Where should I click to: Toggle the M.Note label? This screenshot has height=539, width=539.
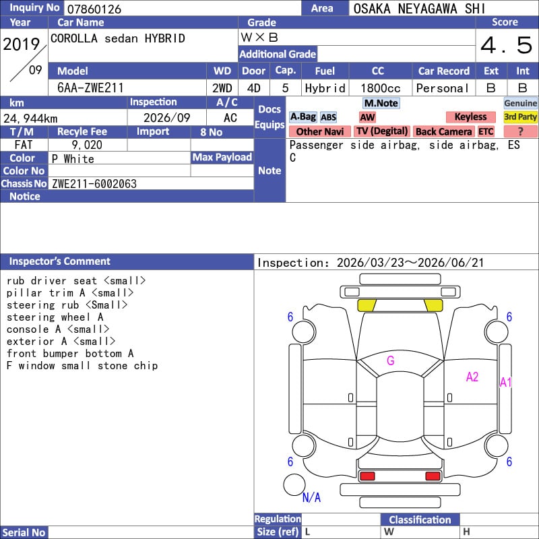[x=381, y=103]
